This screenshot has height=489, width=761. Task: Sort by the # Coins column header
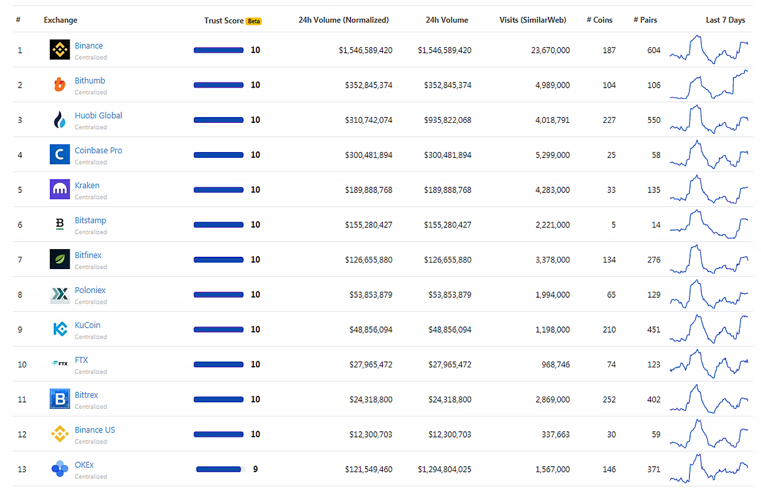click(599, 20)
